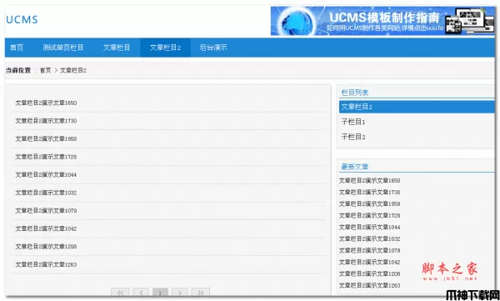Go to previous page arrow

pyautogui.click(x=141, y=293)
